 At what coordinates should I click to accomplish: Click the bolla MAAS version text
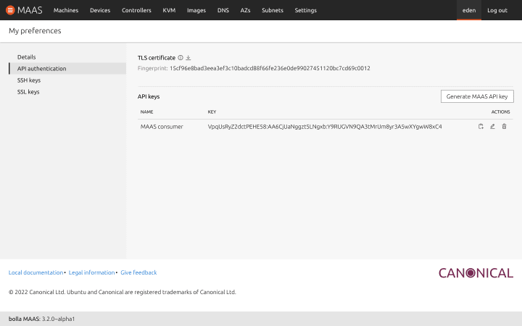pyautogui.click(x=41, y=319)
